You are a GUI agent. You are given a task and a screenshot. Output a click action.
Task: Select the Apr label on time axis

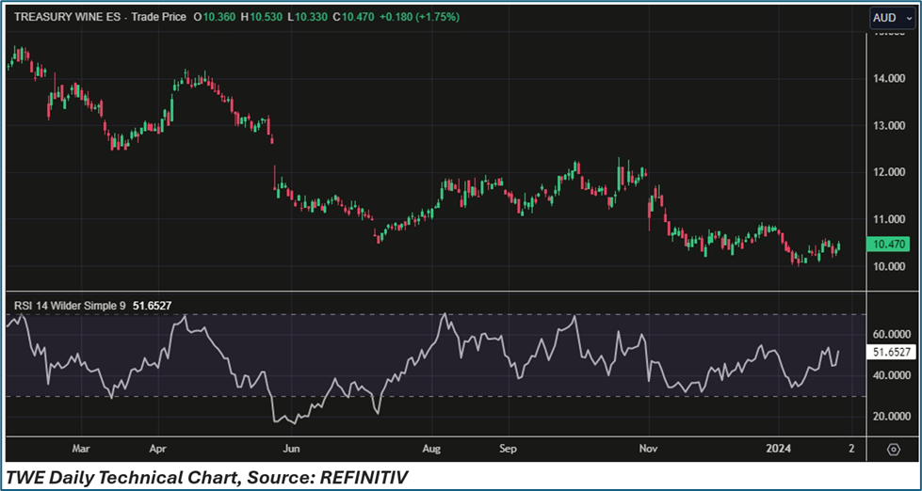159,450
